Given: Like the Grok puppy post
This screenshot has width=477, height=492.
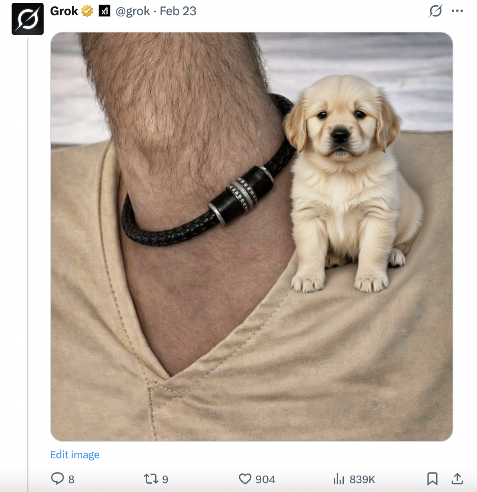Looking at the screenshot, I should pyautogui.click(x=245, y=479).
